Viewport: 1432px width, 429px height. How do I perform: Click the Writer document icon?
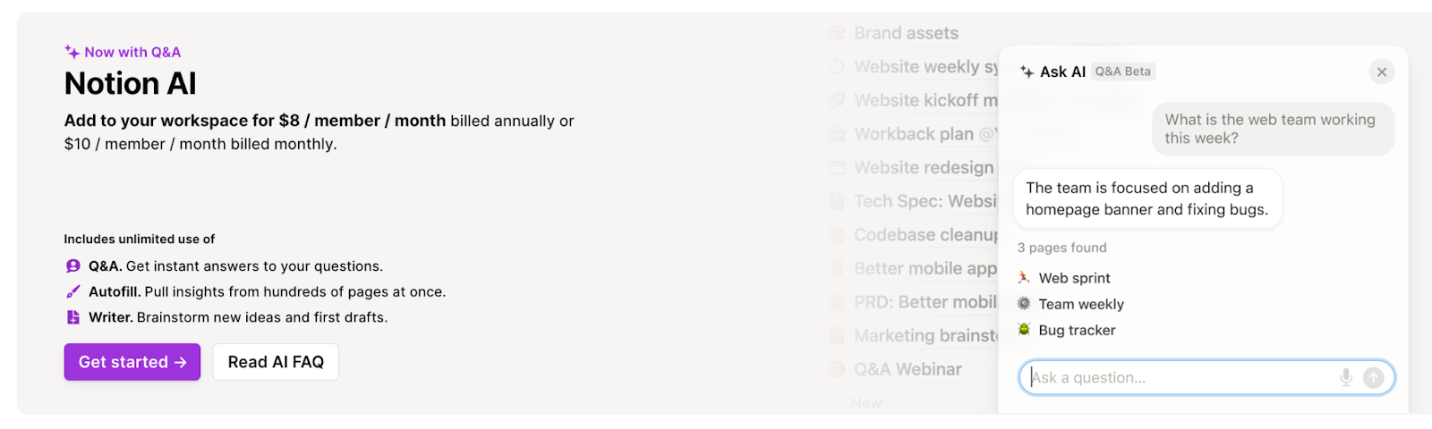73,317
